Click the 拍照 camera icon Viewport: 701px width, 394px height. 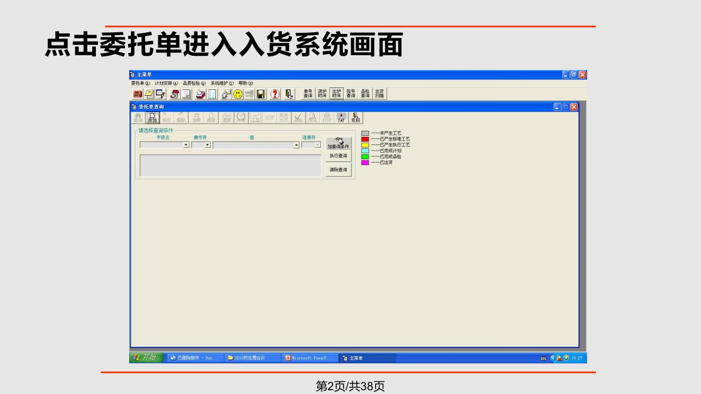(x=197, y=118)
